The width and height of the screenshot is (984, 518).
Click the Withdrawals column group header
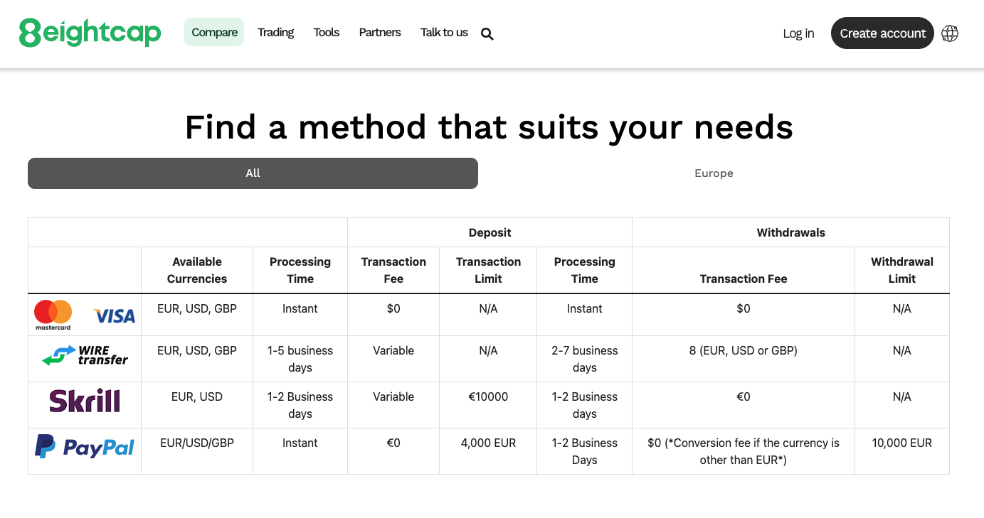tap(790, 232)
